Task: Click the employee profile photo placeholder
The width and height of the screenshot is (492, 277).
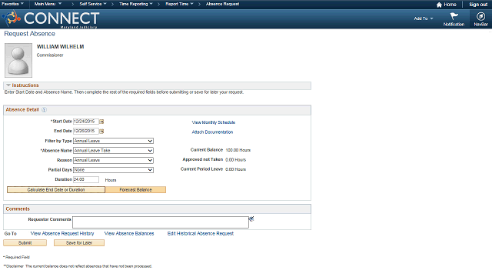Action: pyautogui.click(x=18, y=60)
